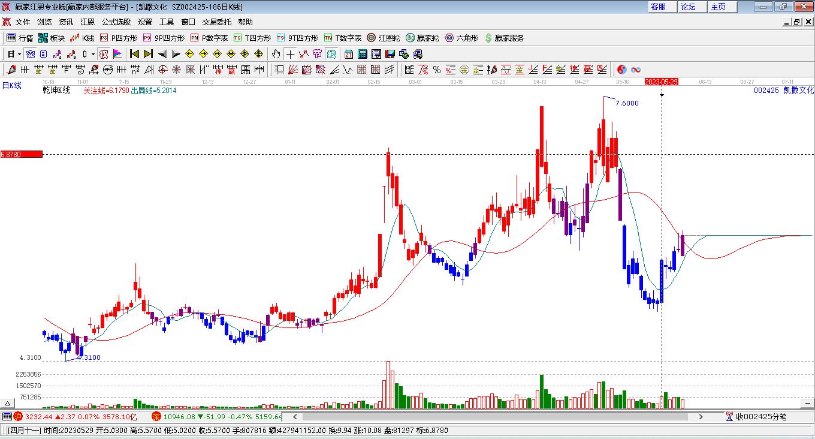This screenshot has height=439, width=815.
Task: Open the 交易委托 menu
Action: pos(217,22)
